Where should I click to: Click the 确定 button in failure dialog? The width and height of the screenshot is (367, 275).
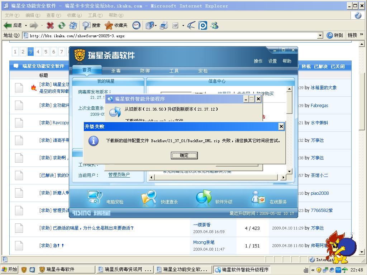point(184,155)
